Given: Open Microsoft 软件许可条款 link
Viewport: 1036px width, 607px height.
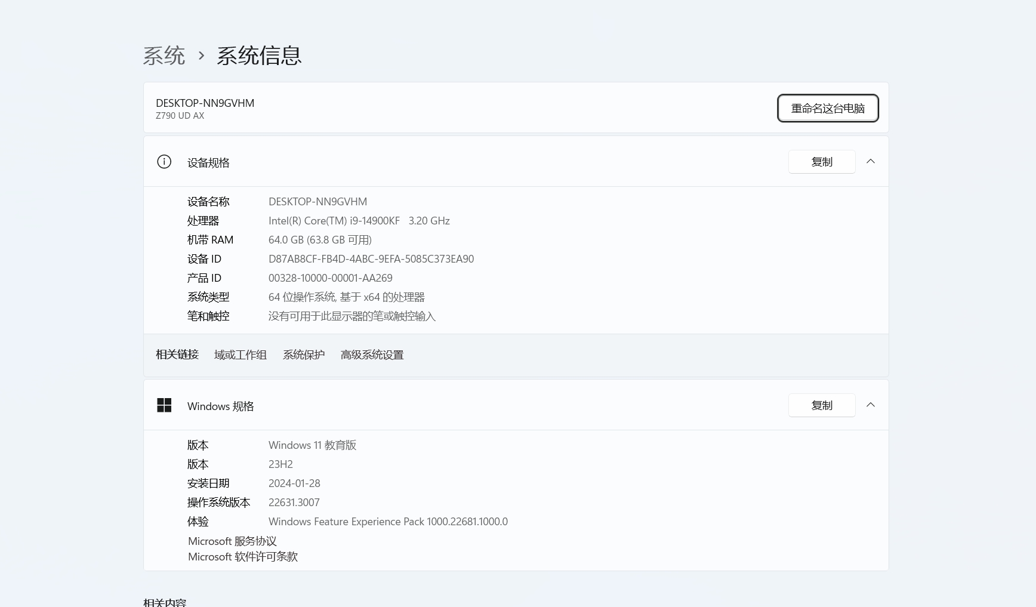Looking at the screenshot, I should point(243,557).
